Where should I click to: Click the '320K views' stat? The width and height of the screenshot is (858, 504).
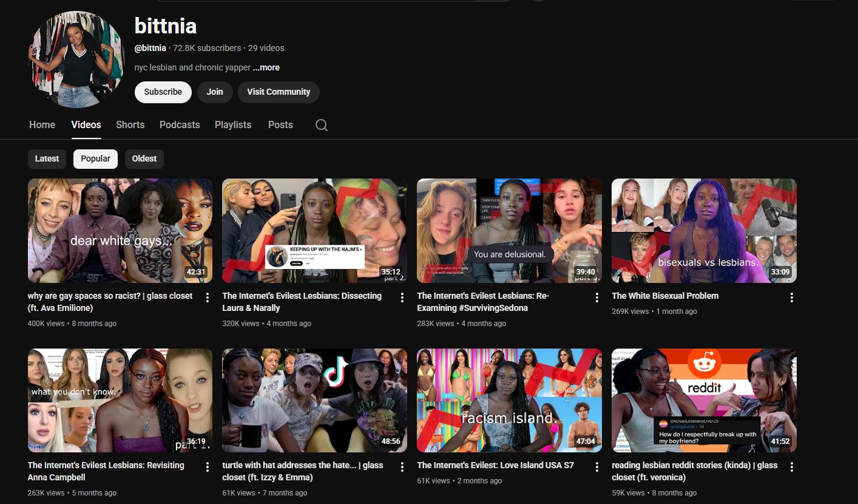click(x=240, y=324)
